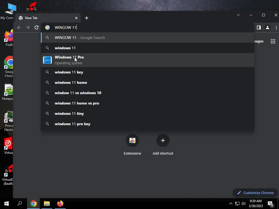Select the Process Hacker desktop shortcut

click(8, 121)
